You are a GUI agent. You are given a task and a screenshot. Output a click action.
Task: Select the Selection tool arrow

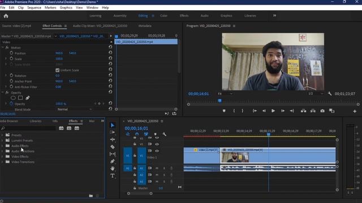click(113, 125)
